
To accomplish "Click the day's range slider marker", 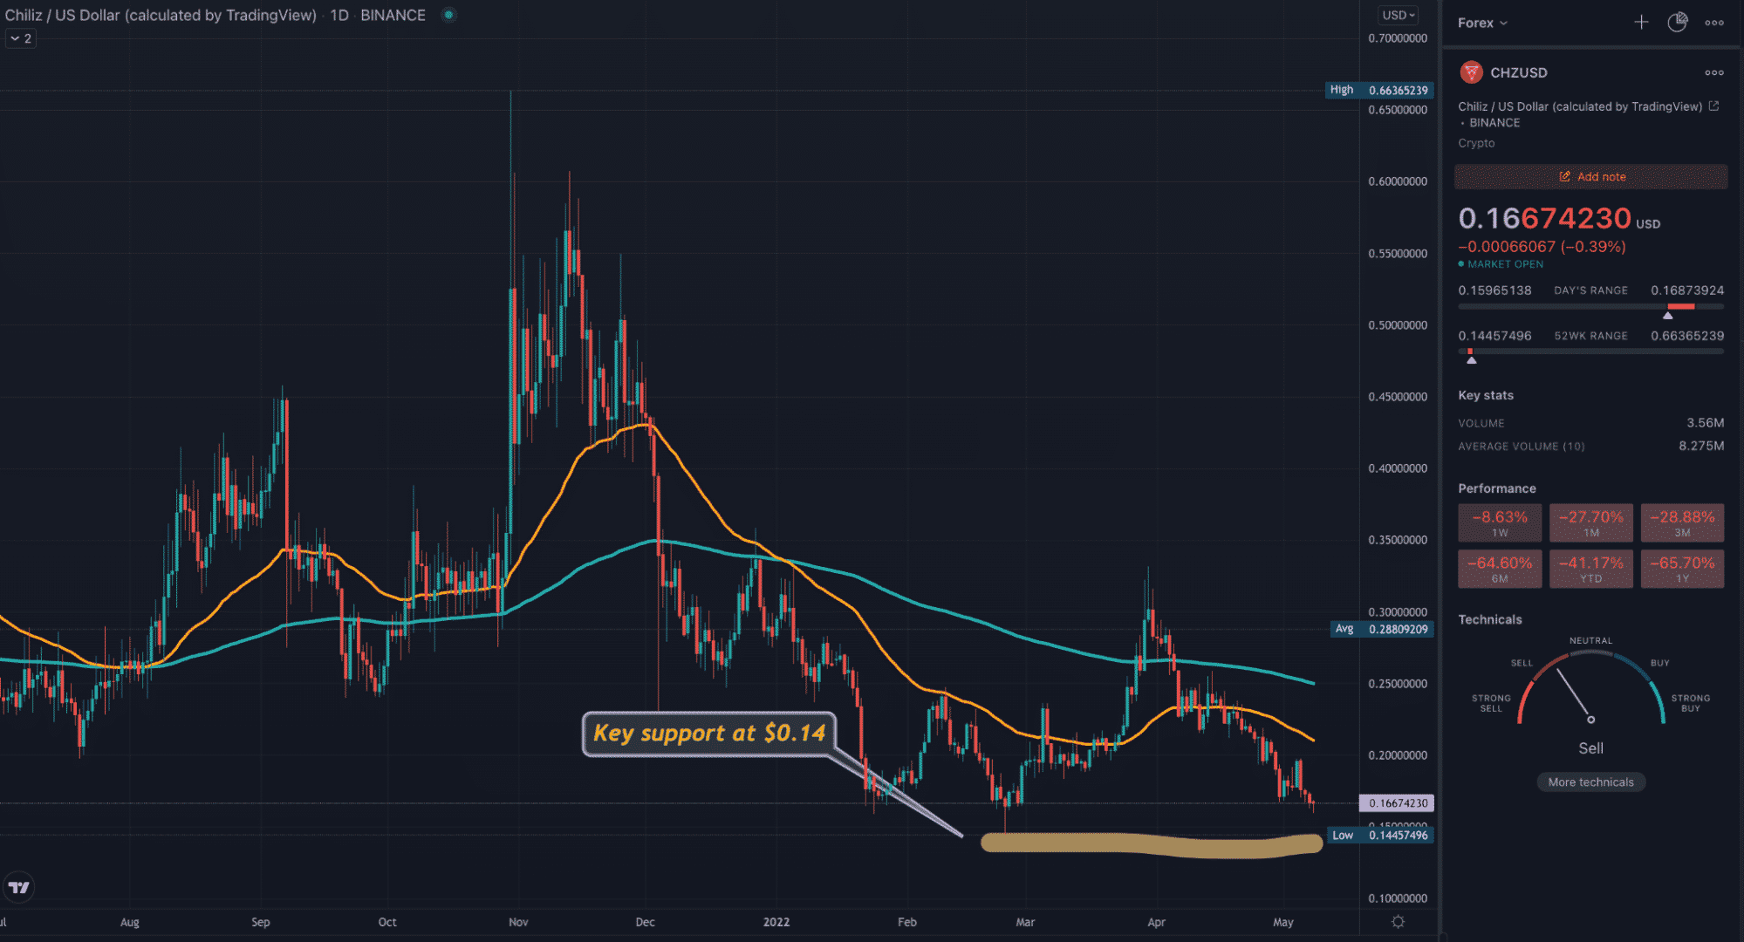I will [x=1667, y=315].
